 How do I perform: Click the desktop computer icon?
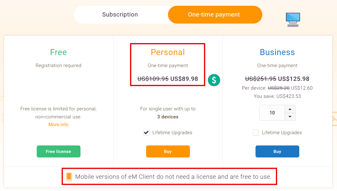coord(293,20)
